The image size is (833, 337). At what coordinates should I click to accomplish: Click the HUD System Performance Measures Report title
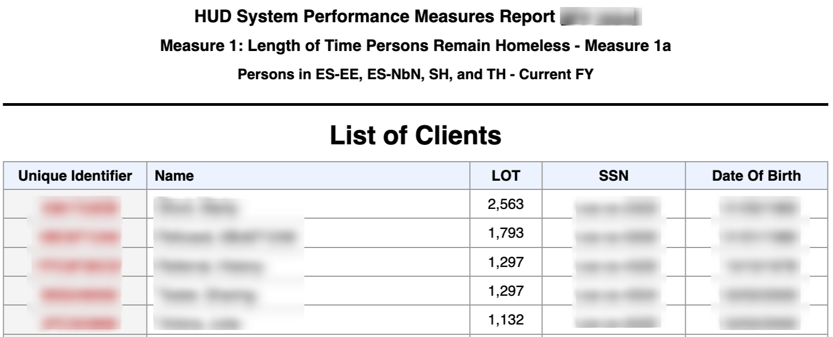point(374,17)
